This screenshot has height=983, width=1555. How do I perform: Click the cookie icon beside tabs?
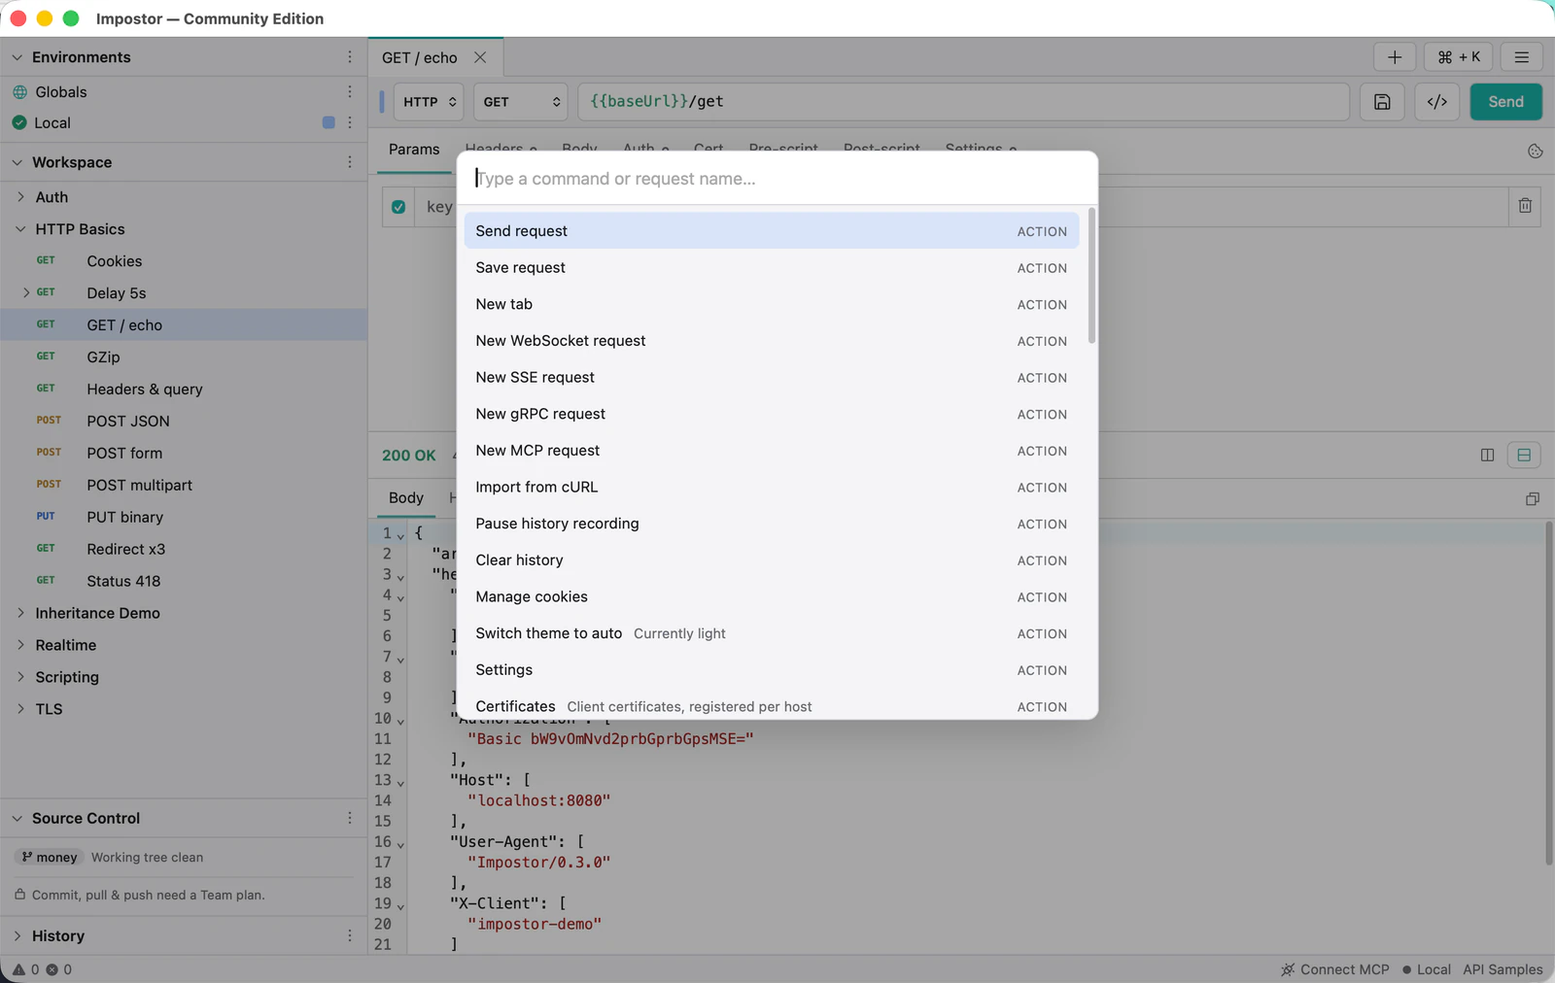[x=1536, y=151]
